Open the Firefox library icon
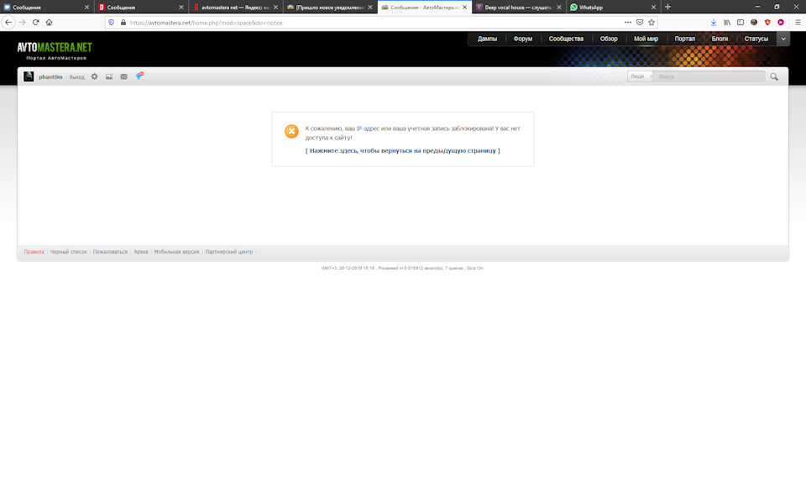This screenshot has width=806, height=487. (x=727, y=22)
